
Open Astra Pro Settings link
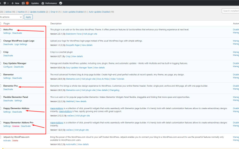point(7,33)
